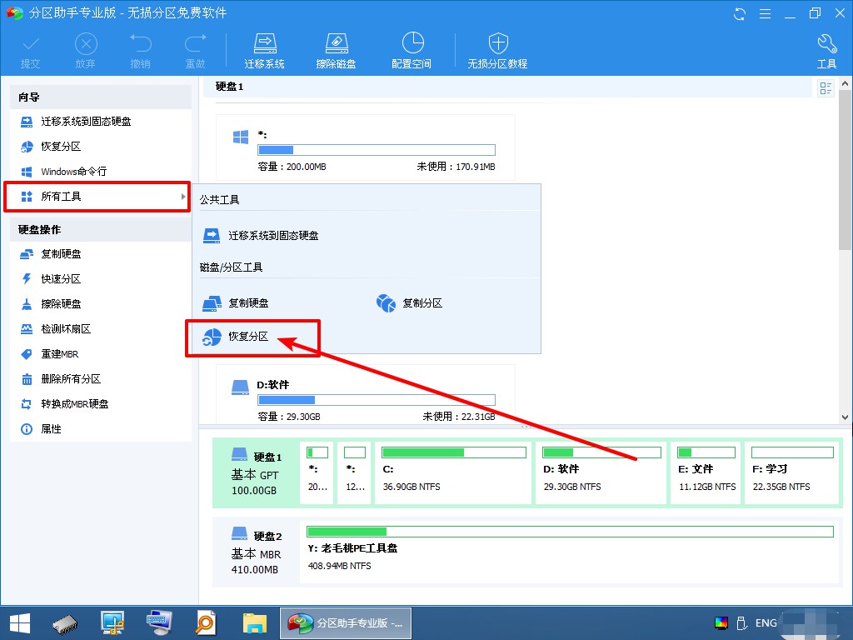853x640 pixels.
Task: Open the 配置空间 toolbar tool
Action: [412, 51]
